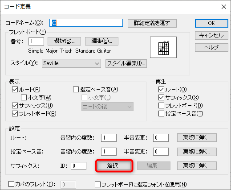Image resolution: width=231 pixels, height=190 pixels.
Task: Click the コードネーム input field
Action: coord(86,23)
